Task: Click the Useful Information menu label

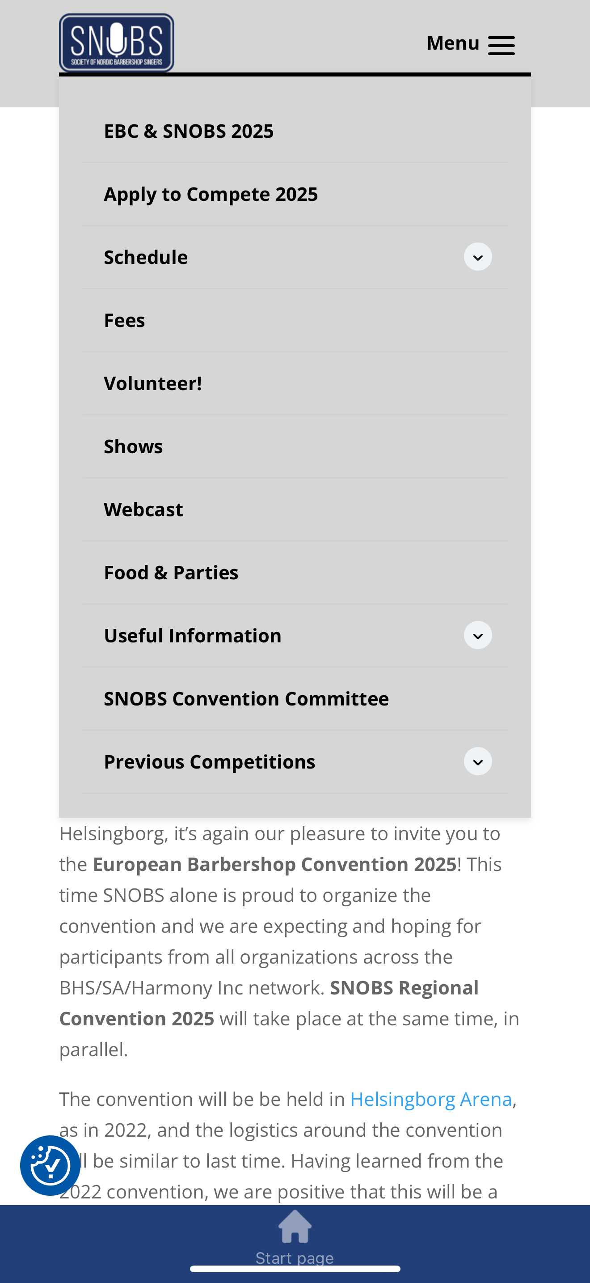Action: (193, 636)
